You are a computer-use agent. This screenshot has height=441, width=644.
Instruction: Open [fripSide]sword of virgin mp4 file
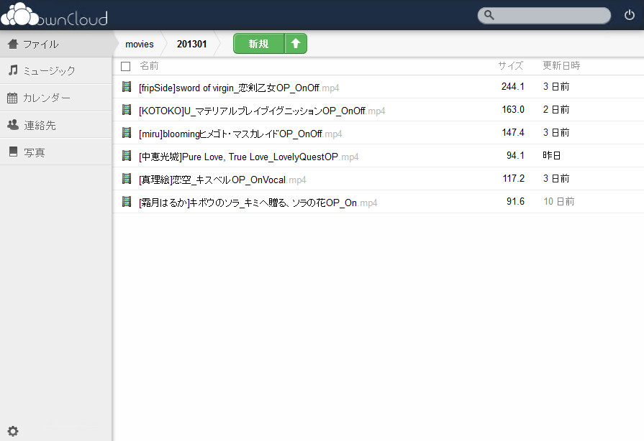pos(239,88)
